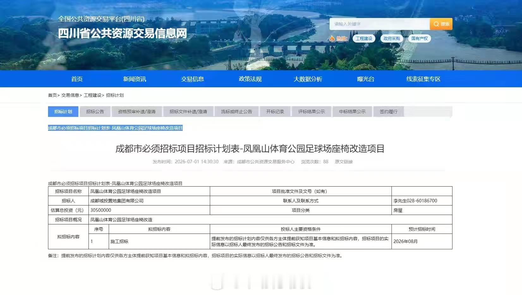Switch to the 招标公告 tab
The height and width of the screenshot is (295, 522).
click(x=95, y=112)
